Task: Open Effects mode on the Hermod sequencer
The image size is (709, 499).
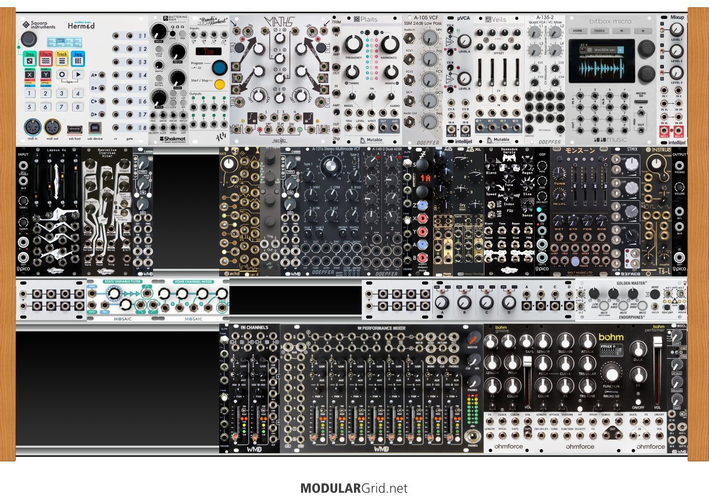Action: click(x=46, y=58)
